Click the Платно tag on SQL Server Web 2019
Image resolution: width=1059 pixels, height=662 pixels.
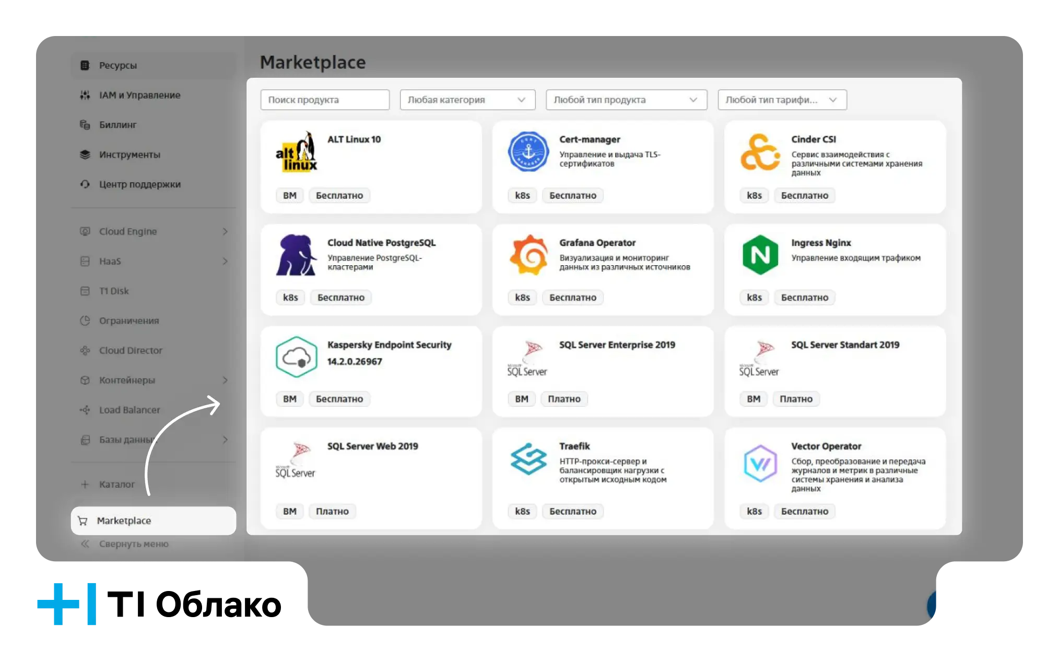point(332,511)
